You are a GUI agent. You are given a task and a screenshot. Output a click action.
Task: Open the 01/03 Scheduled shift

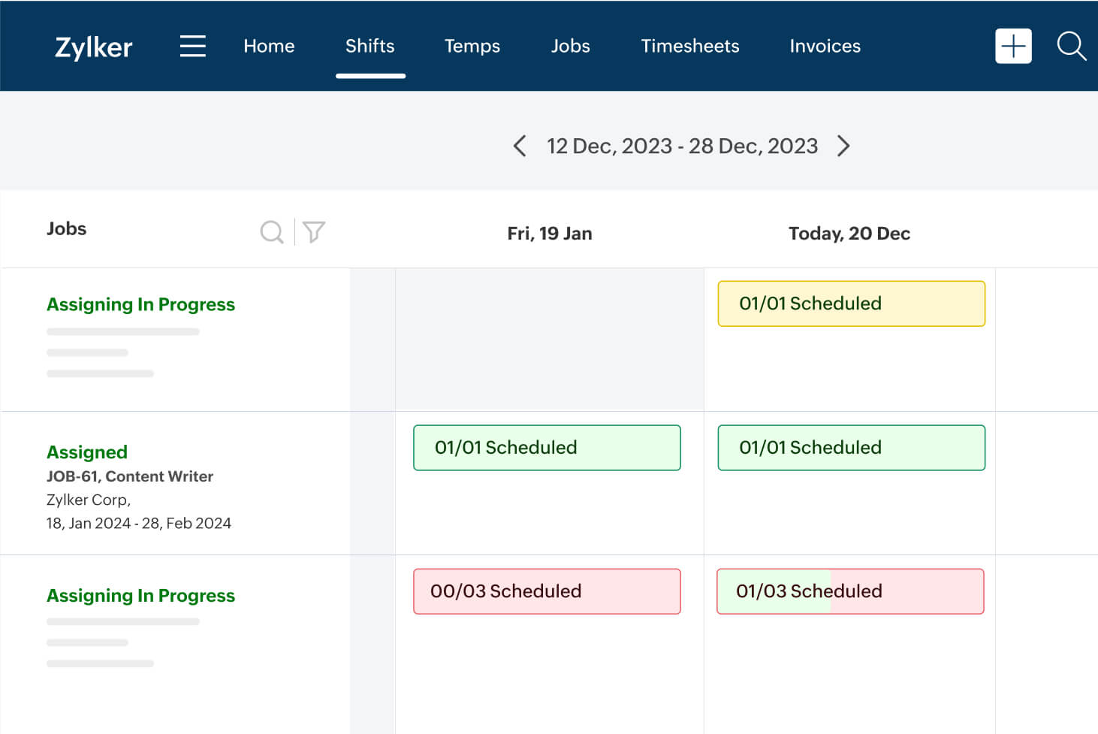coord(850,591)
